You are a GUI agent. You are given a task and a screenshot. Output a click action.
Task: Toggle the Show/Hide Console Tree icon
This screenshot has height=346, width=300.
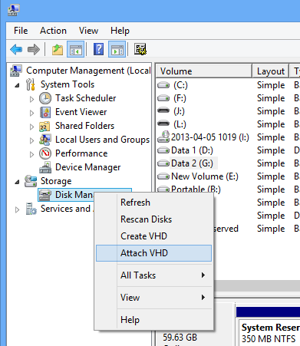[x=75, y=49]
